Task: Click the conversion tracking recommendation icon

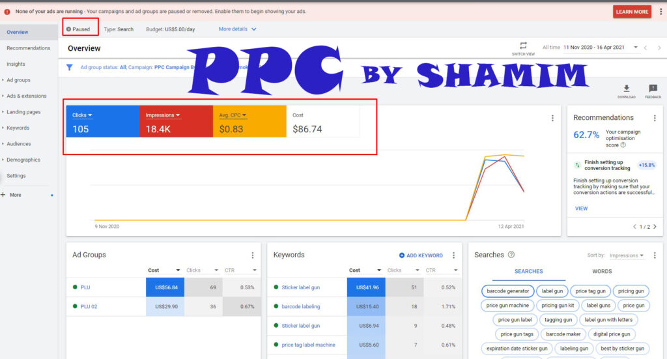Action: (x=577, y=165)
